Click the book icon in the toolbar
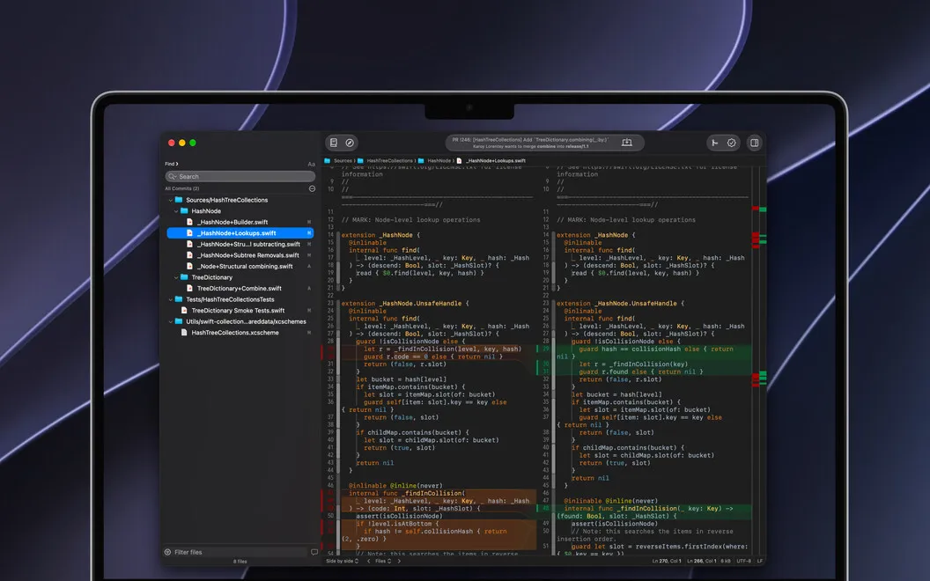Image resolution: width=930 pixels, height=581 pixels. 334,143
